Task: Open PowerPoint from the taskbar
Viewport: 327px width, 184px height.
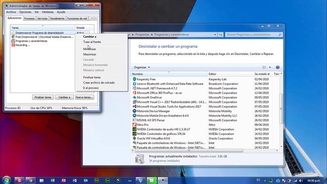Action: (63, 180)
